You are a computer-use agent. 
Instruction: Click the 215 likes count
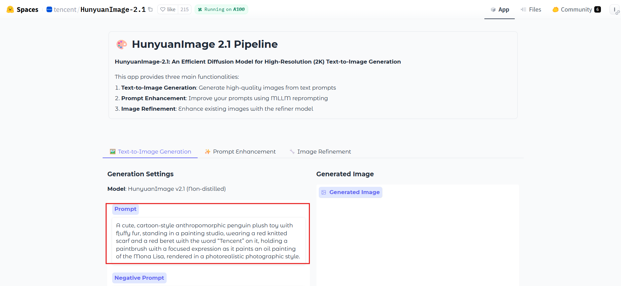click(184, 10)
